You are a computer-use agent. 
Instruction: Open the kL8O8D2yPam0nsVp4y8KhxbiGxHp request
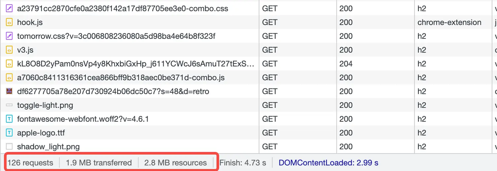click(136, 64)
